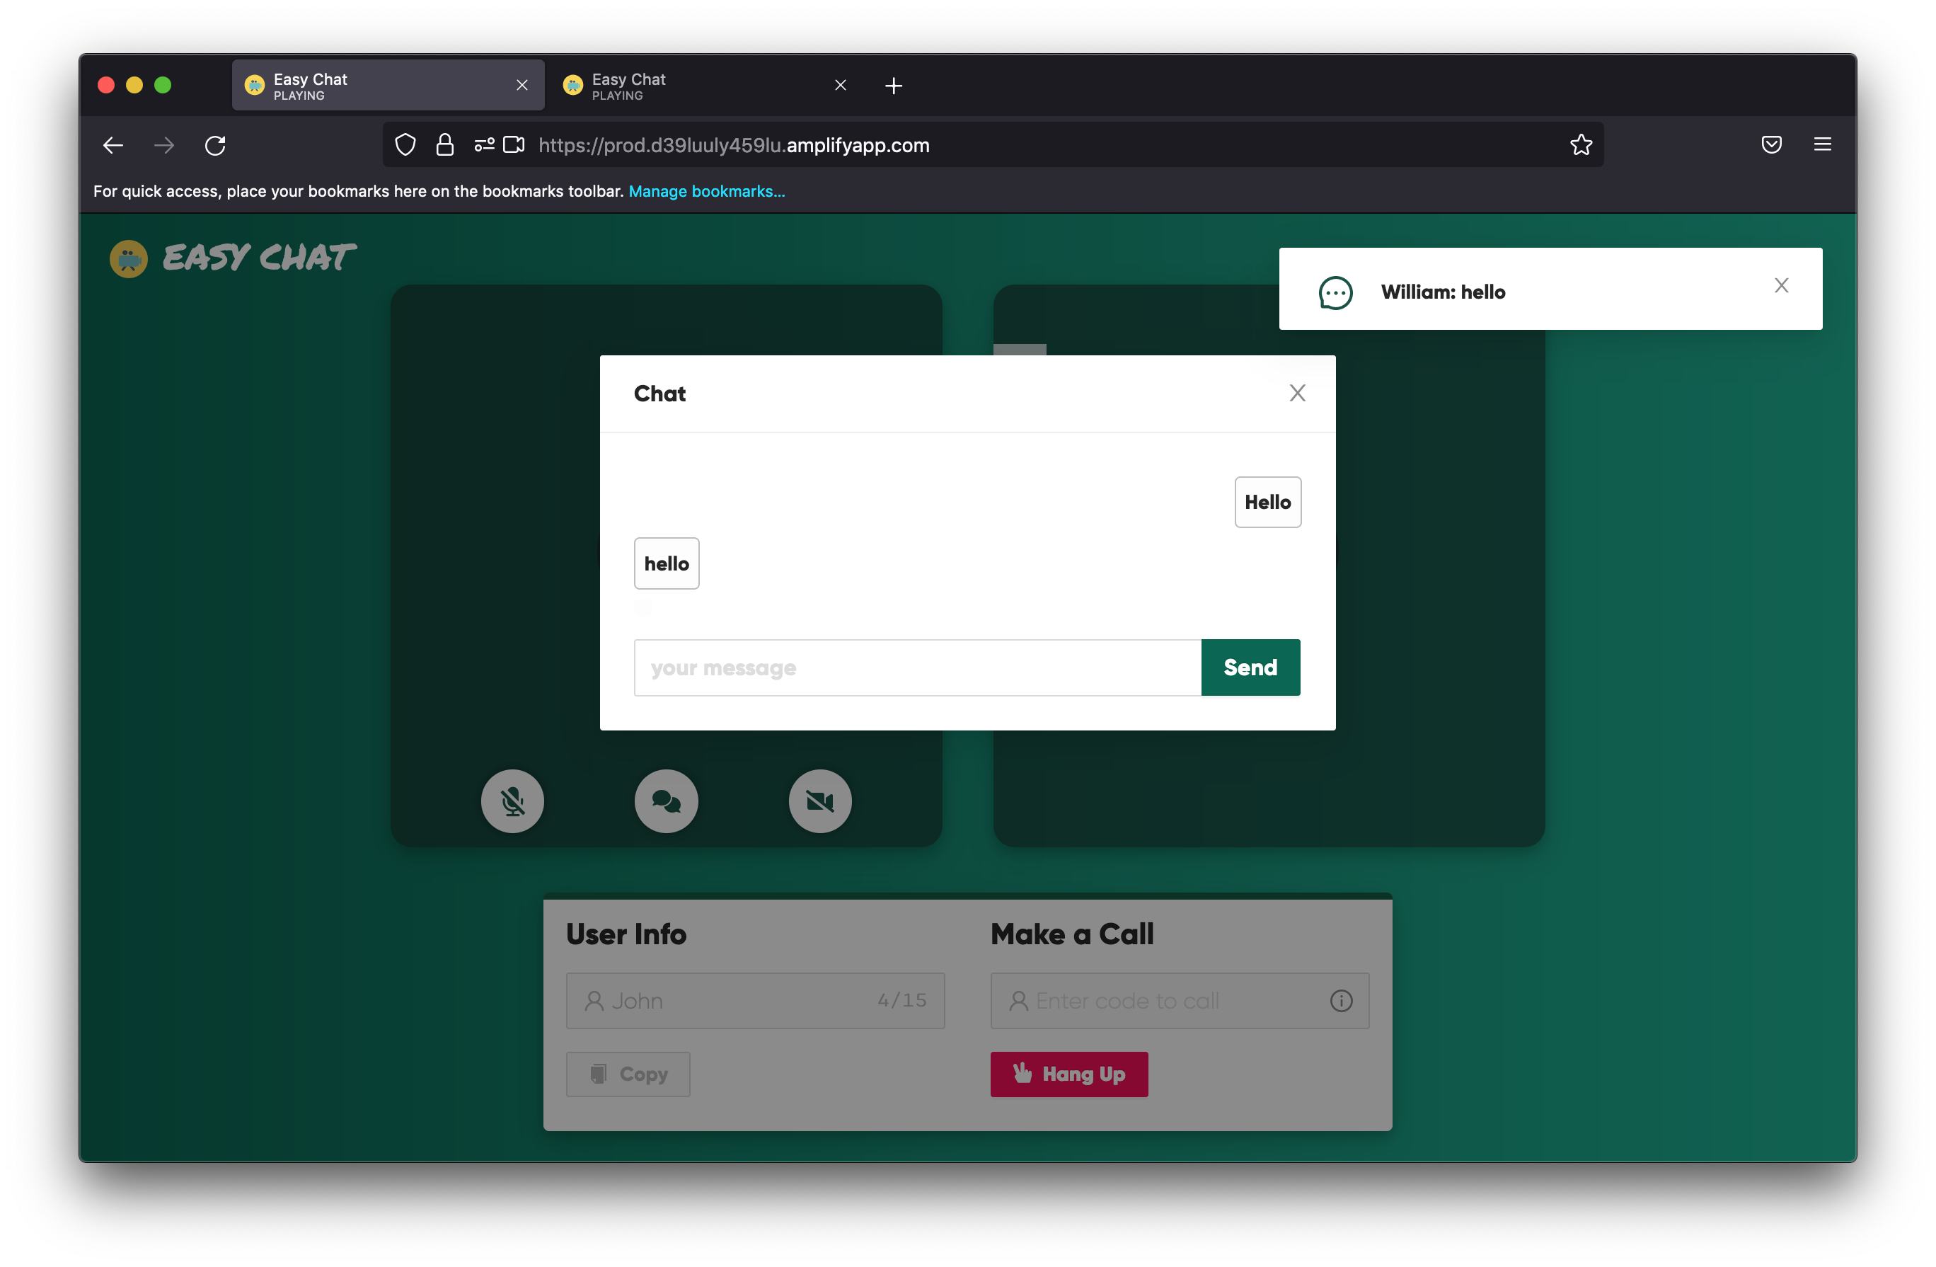The image size is (1936, 1267).
Task: Open the Firefox hamburger menu
Action: coord(1822,145)
